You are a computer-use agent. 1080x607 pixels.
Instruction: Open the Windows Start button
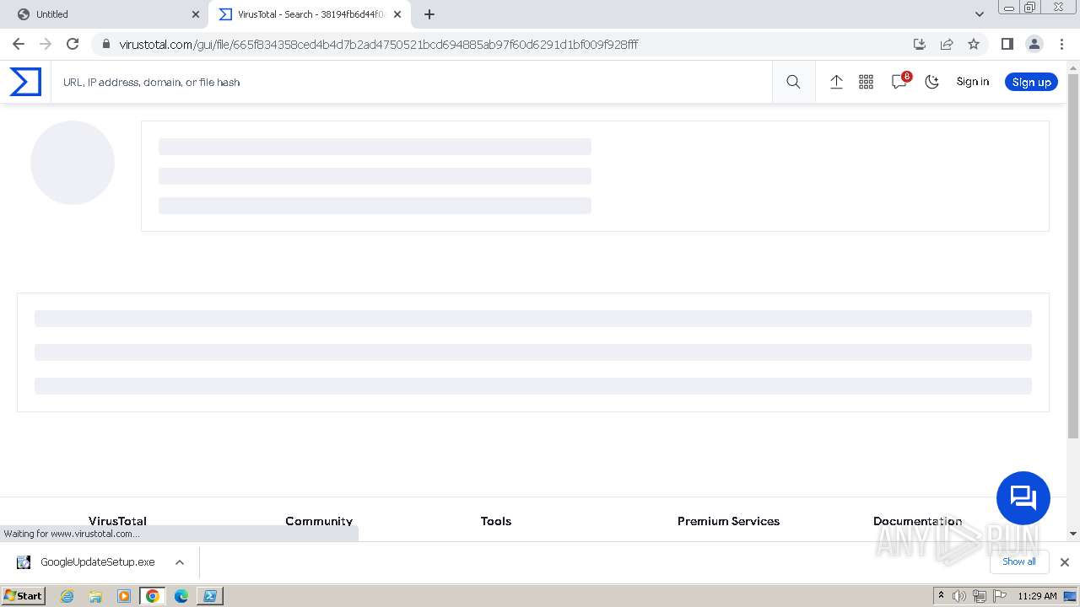pos(24,596)
